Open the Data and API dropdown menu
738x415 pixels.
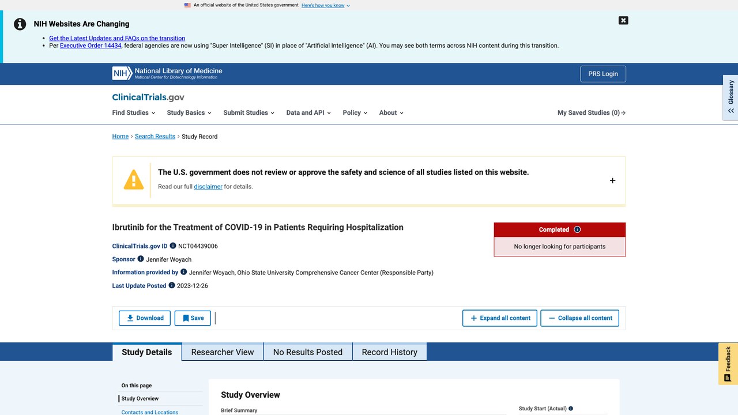(x=308, y=113)
